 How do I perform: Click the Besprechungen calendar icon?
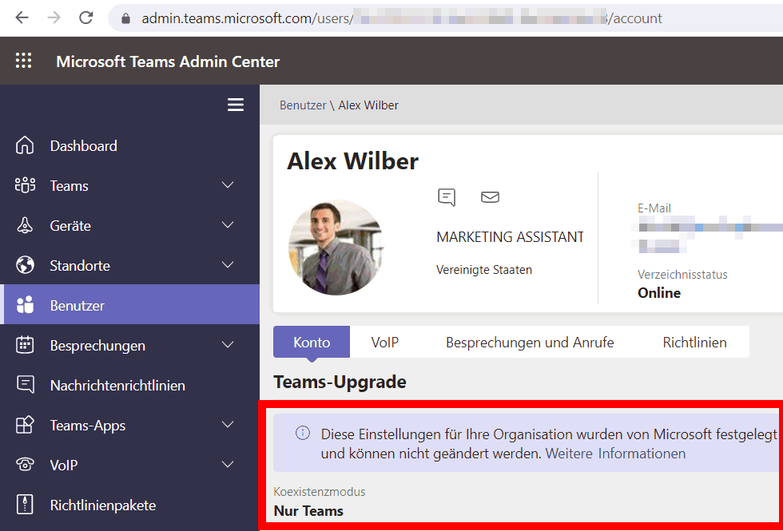tap(25, 345)
